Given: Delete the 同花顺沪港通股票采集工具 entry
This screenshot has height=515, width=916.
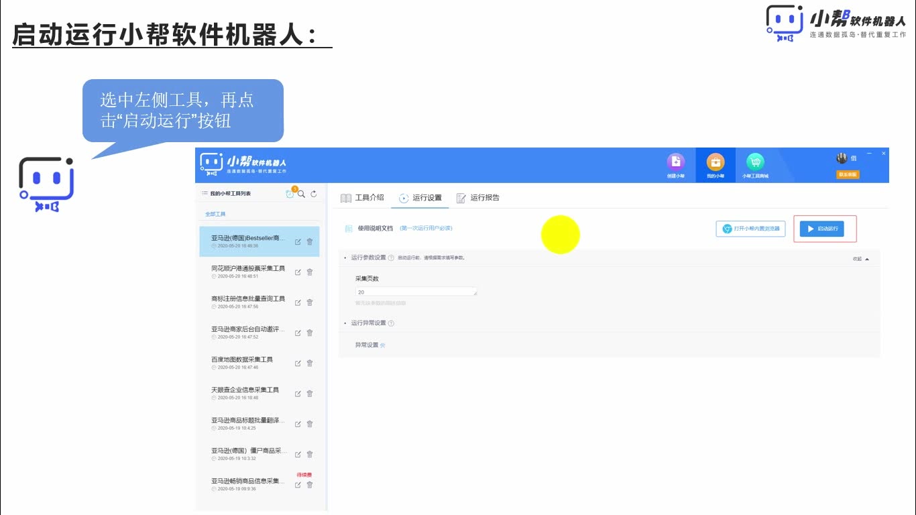Looking at the screenshot, I should (x=310, y=272).
